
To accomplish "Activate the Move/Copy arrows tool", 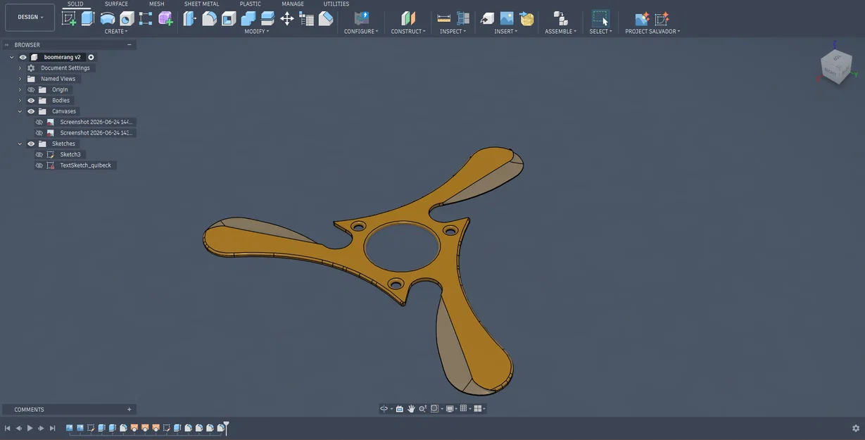I will tap(287, 18).
